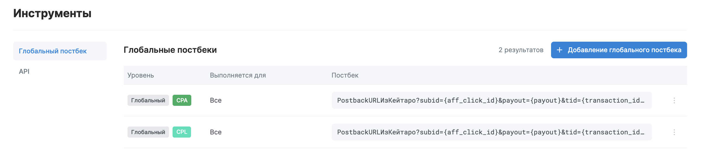Switch to the API sidebar tab

point(24,72)
